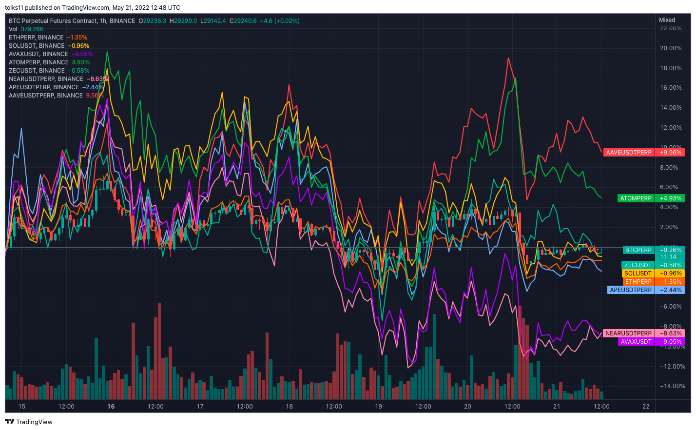Image resolution: width=696 pixels, height=430 pixels.
Task: Click the bold 16 date label
Action: [111, 407]
